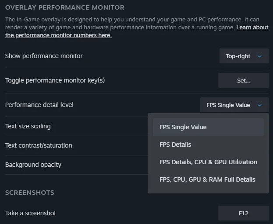Open the Top-right position dropdown
273x224 pixels.
click(244, 56)
